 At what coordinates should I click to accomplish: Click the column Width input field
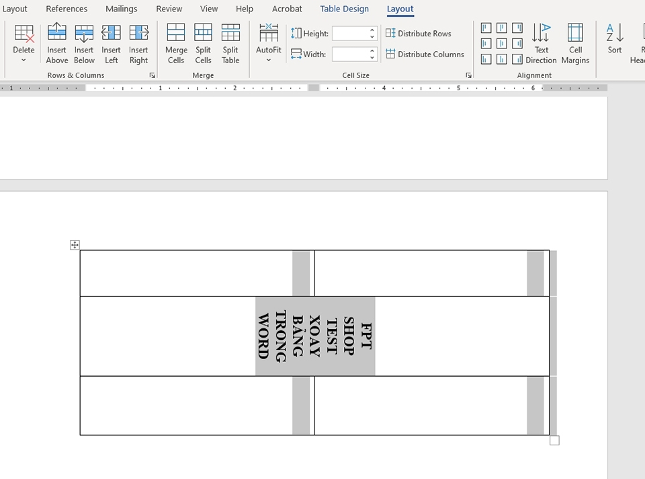click(349, 54)
